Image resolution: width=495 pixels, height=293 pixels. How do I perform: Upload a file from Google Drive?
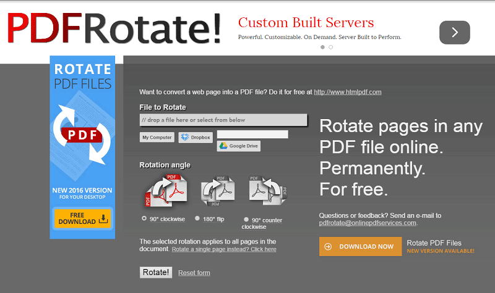tap(239, 146)
